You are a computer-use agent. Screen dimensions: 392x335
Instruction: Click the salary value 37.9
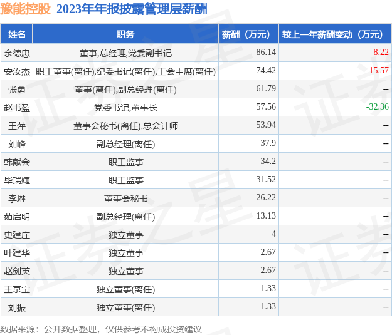(268, 143)
